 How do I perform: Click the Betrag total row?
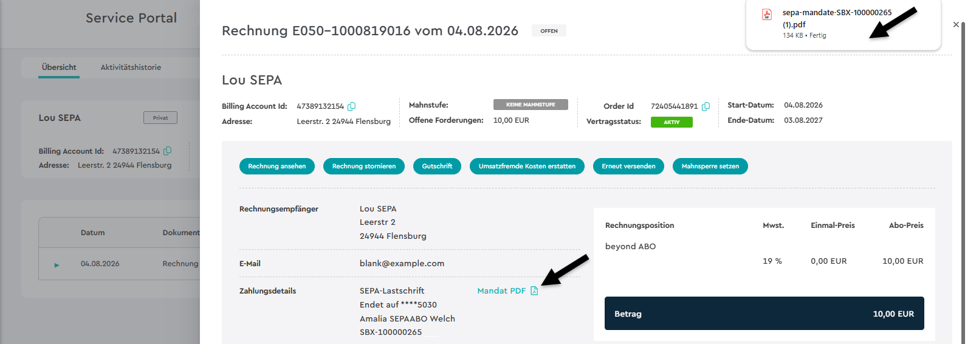click(764, 314)
